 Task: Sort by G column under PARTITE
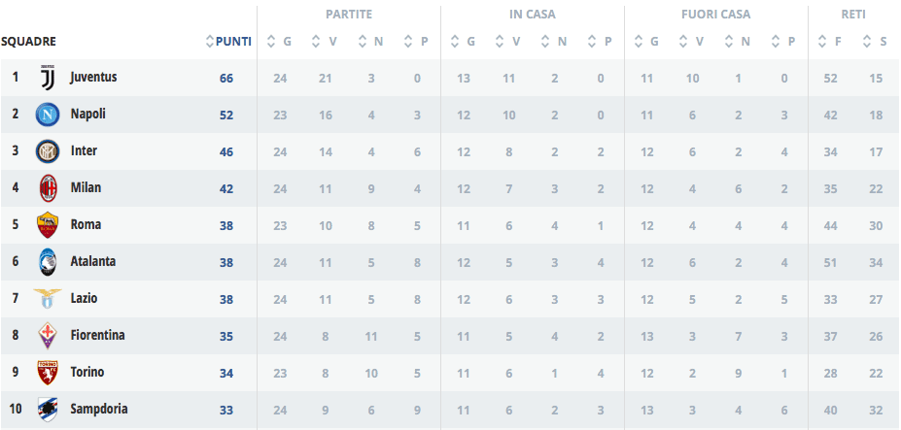280,42
